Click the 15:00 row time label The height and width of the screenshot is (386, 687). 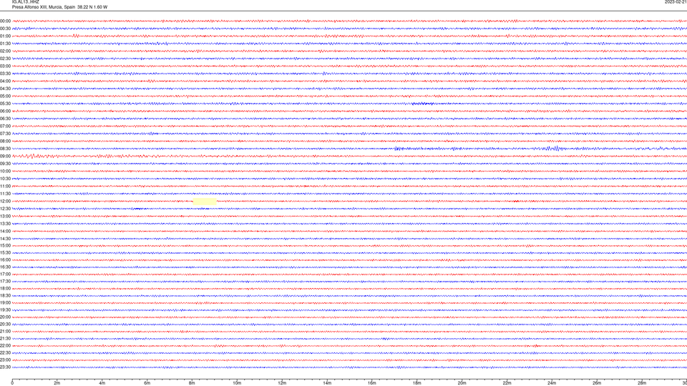pos(5,245)
